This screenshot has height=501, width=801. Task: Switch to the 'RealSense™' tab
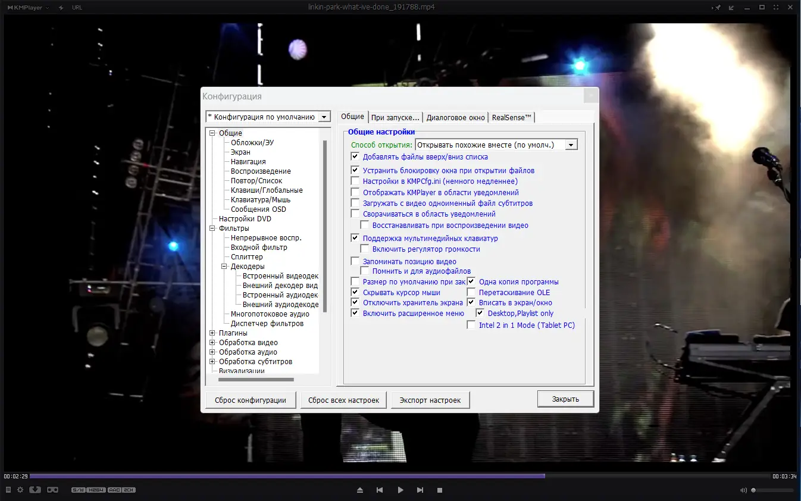tap(512, 118)
